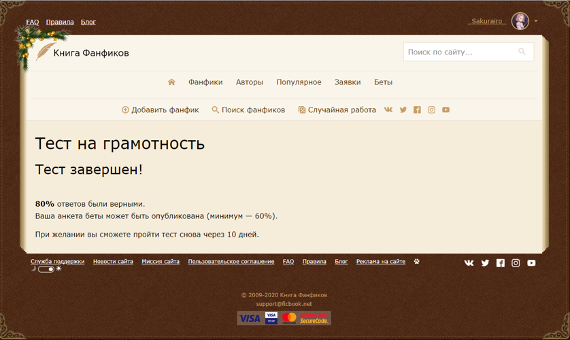Go to the Беты section
Image resolution: width=570 pixels, height=340 pixels.
(x=383, y=82)
